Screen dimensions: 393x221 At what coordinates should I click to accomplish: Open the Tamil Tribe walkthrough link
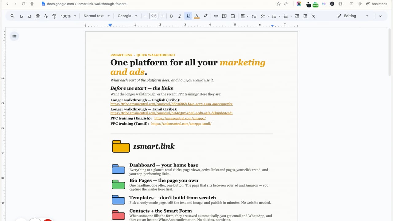(171, 113)
